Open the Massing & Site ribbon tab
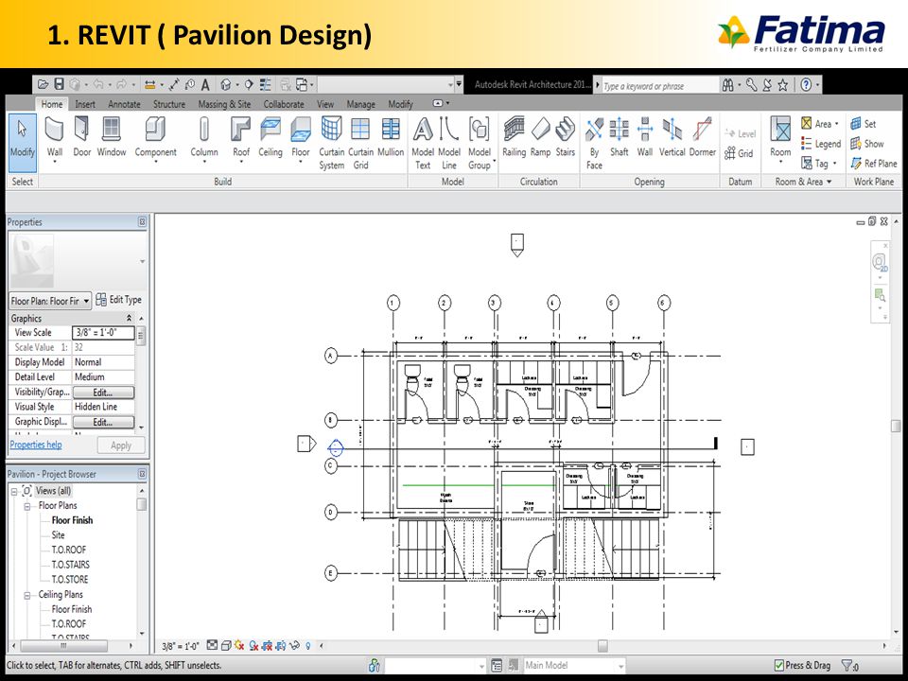 tap(224, 104)
